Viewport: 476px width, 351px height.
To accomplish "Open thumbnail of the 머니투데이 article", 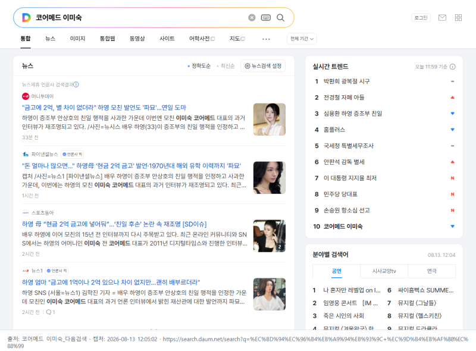I will tap(270, 120).
